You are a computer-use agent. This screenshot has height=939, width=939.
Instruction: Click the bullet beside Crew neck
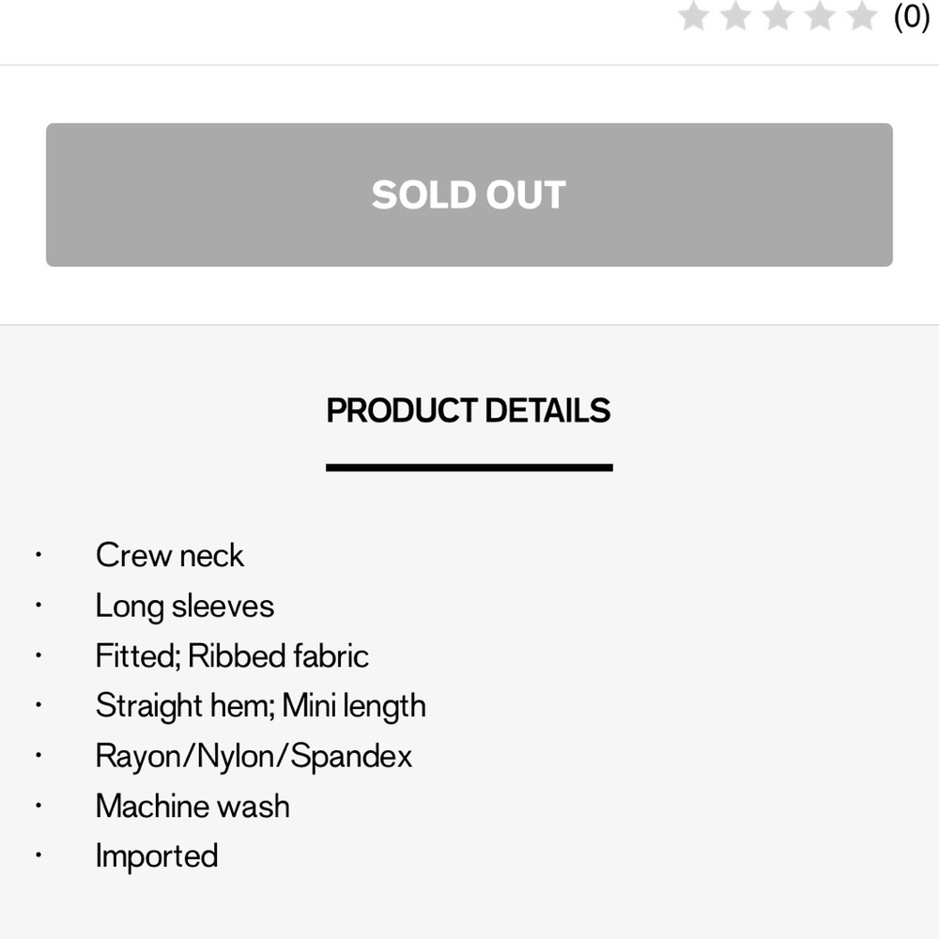click(x=38, y=556)
